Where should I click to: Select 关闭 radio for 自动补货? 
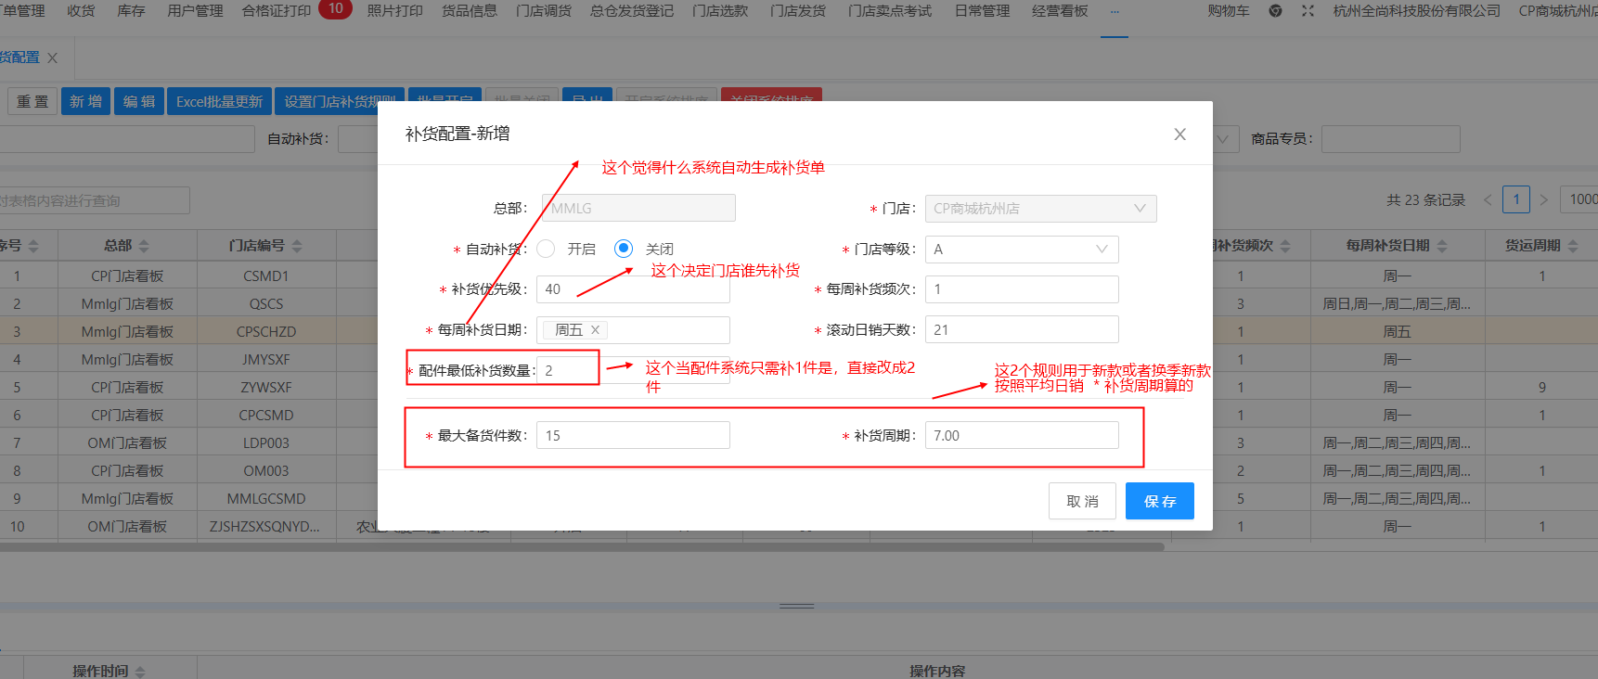click(624, 249)
